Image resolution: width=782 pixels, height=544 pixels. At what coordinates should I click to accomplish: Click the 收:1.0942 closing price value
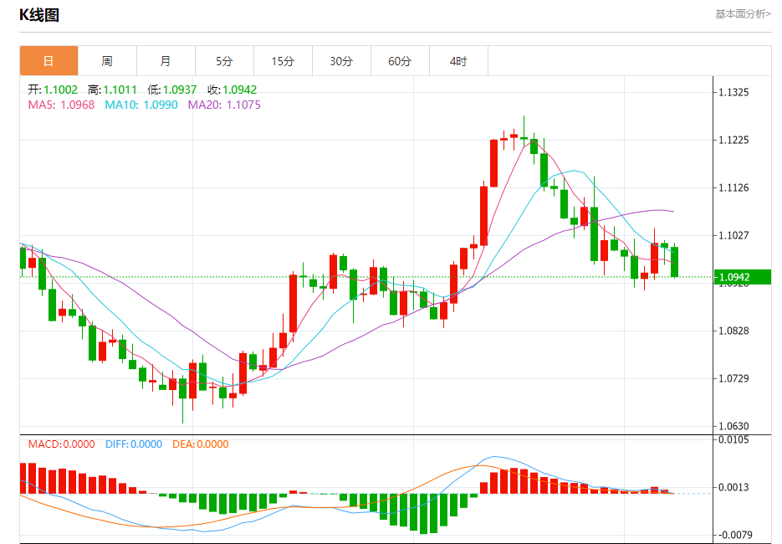click(233, 90)
